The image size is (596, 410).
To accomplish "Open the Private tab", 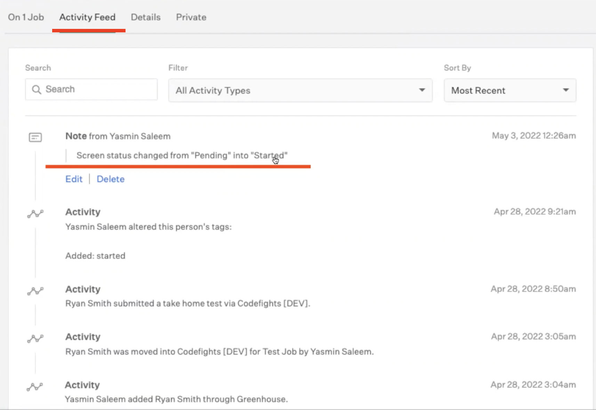I will (x=191, y=17).
